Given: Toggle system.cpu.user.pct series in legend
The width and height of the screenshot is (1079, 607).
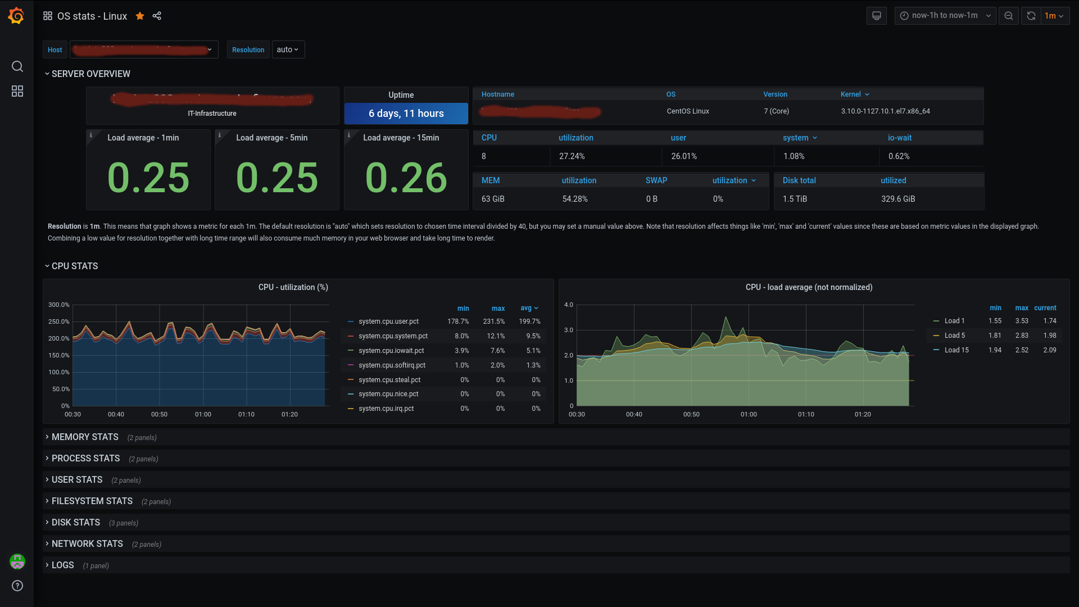Looking at the screenshot, I should [388, 321].
